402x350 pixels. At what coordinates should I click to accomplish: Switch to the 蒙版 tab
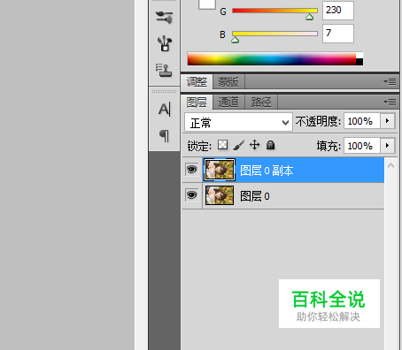tap(228, 82)
